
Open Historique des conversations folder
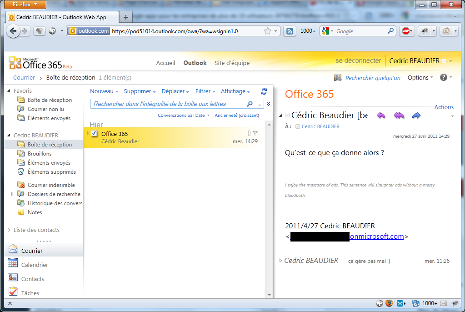55,203
